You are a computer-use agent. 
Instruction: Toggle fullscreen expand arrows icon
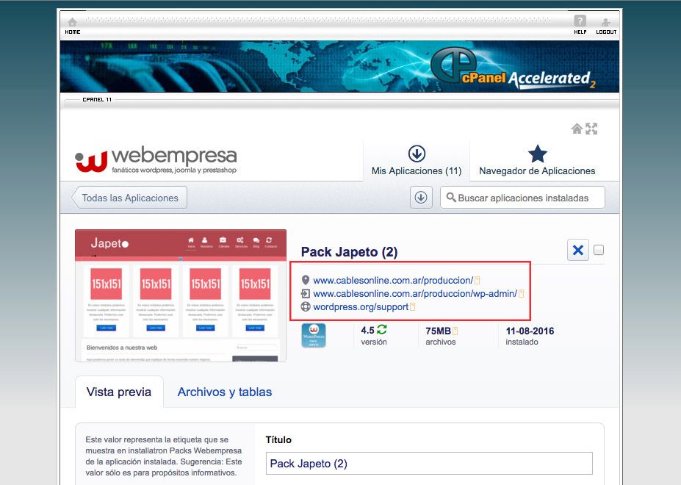(591, 129)
